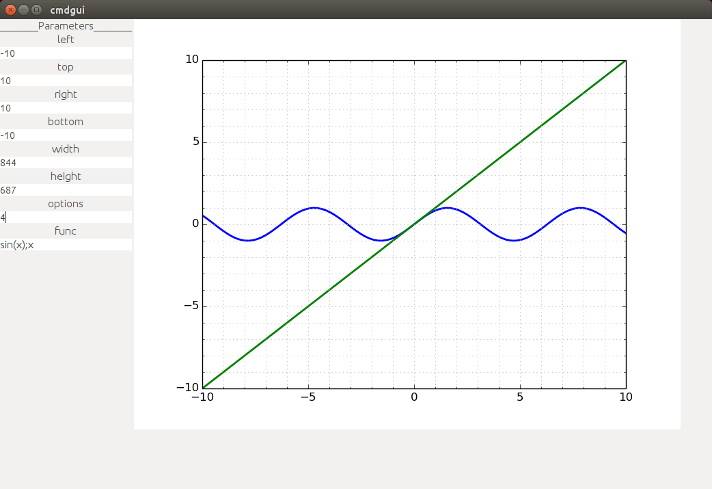Click the y-axis tick label 0
Image resolution: width=712 pixels, height=489 pixels.
pos(195,223)
